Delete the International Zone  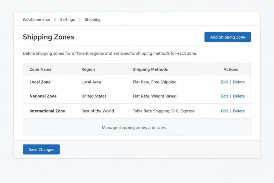pos(239,111)
